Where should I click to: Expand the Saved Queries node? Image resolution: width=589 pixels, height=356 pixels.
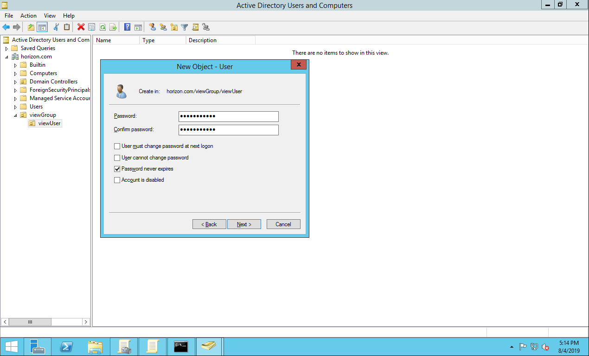(7, 49)
